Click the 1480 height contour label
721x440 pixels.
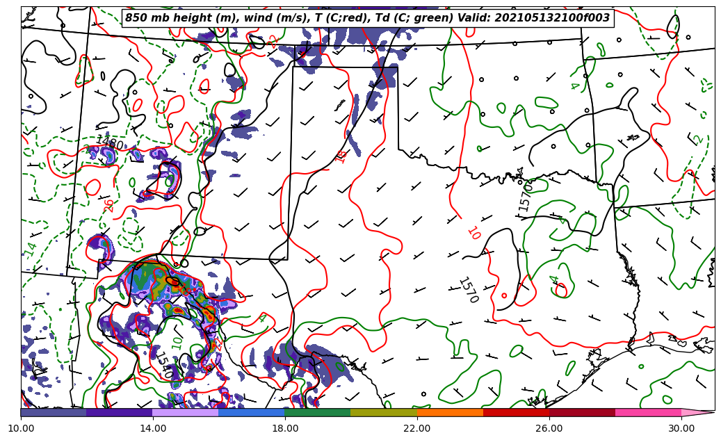click(x=109, y=142)
